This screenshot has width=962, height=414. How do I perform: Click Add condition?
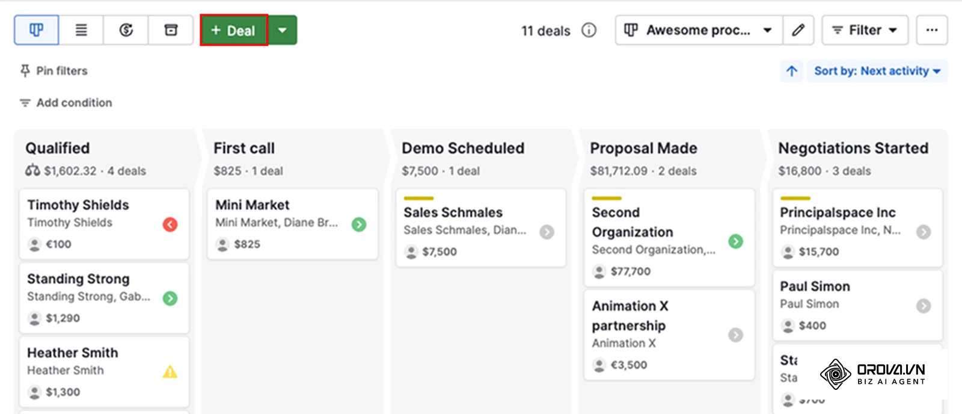(66, 103)
